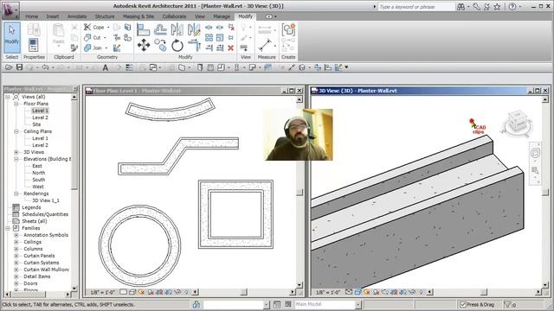Expand the Annotation Symbols family node
The height and width of the screenshot is (311, 554).
(16, 235)
